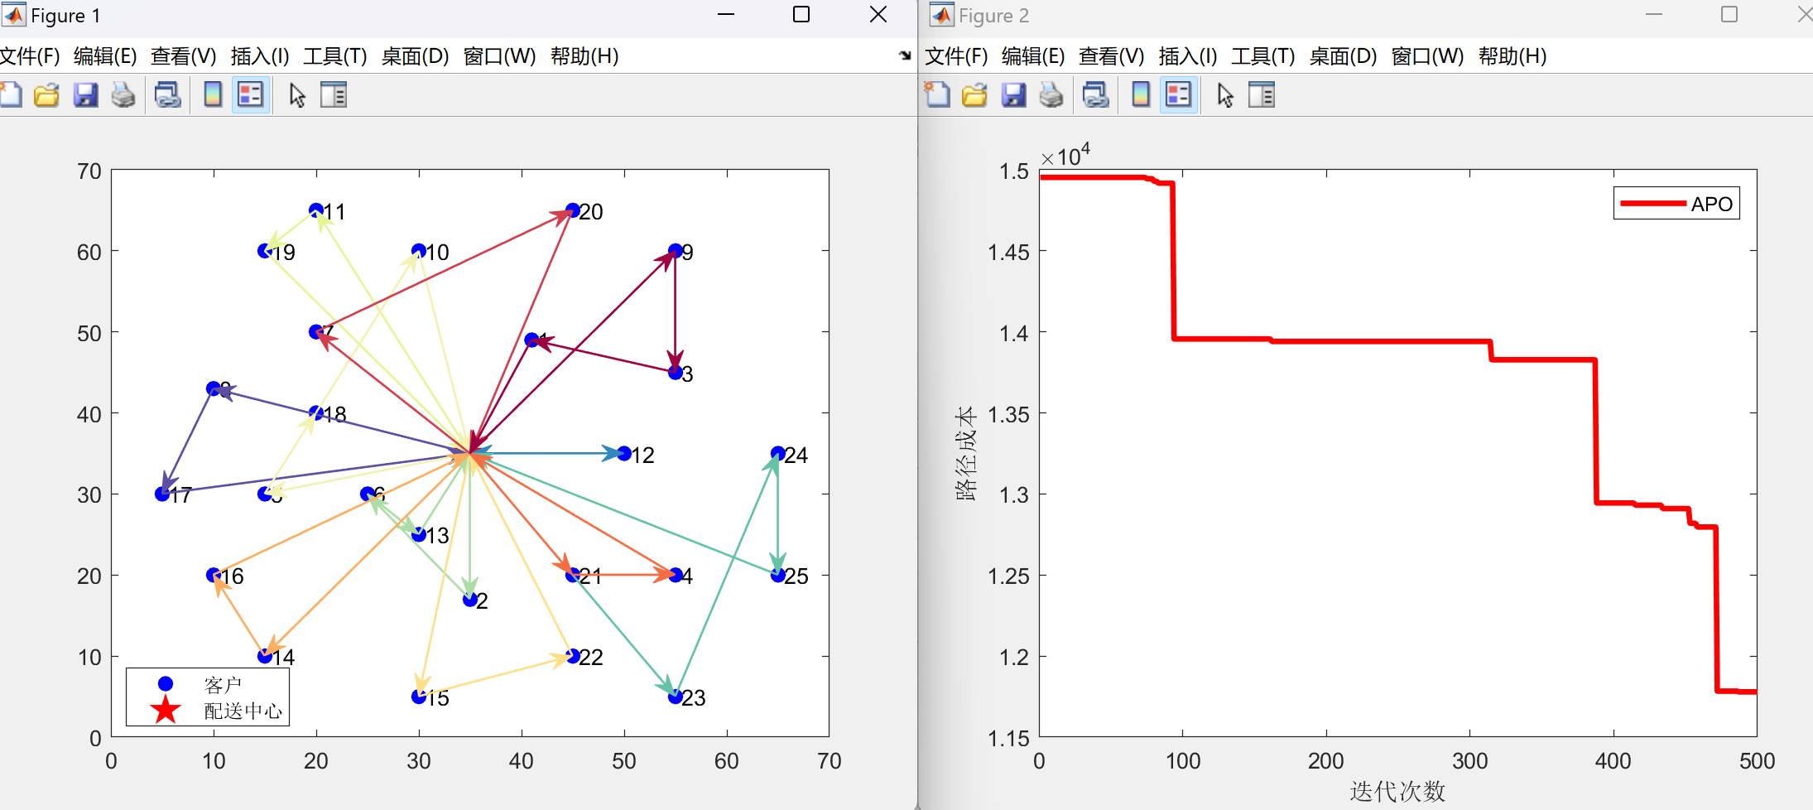
Task: Click the Save icon in Figure 2 toolbar
Action: click(1013, 95)
